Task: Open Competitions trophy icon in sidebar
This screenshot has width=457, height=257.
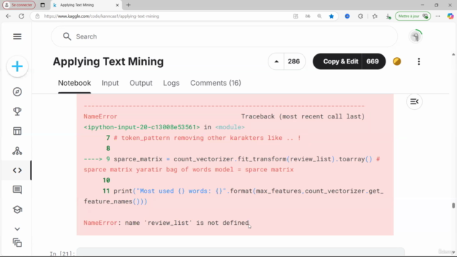Action: pyautogui.click(x=17, y=111)
